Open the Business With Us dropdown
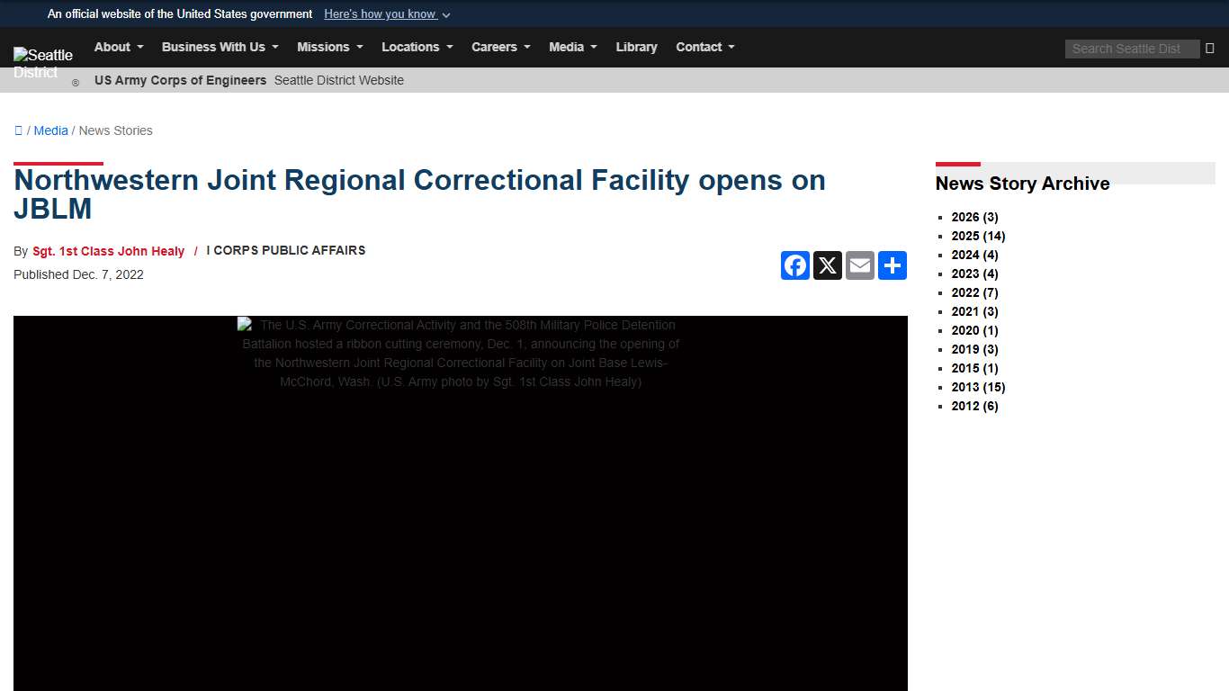 [x=220, y=47]
